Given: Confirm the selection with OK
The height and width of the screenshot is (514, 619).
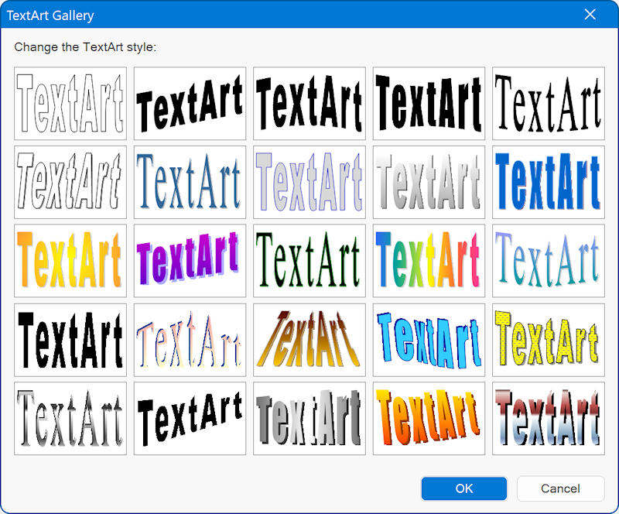Looking at the screenshot, I should click(463, 488).
